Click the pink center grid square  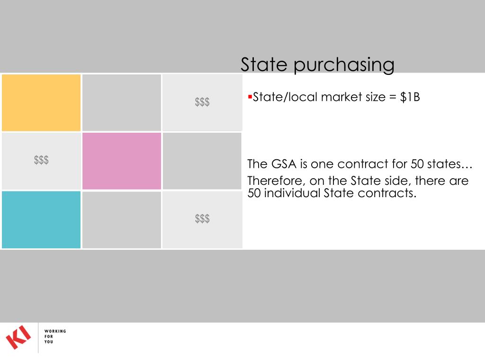(122, 161)
